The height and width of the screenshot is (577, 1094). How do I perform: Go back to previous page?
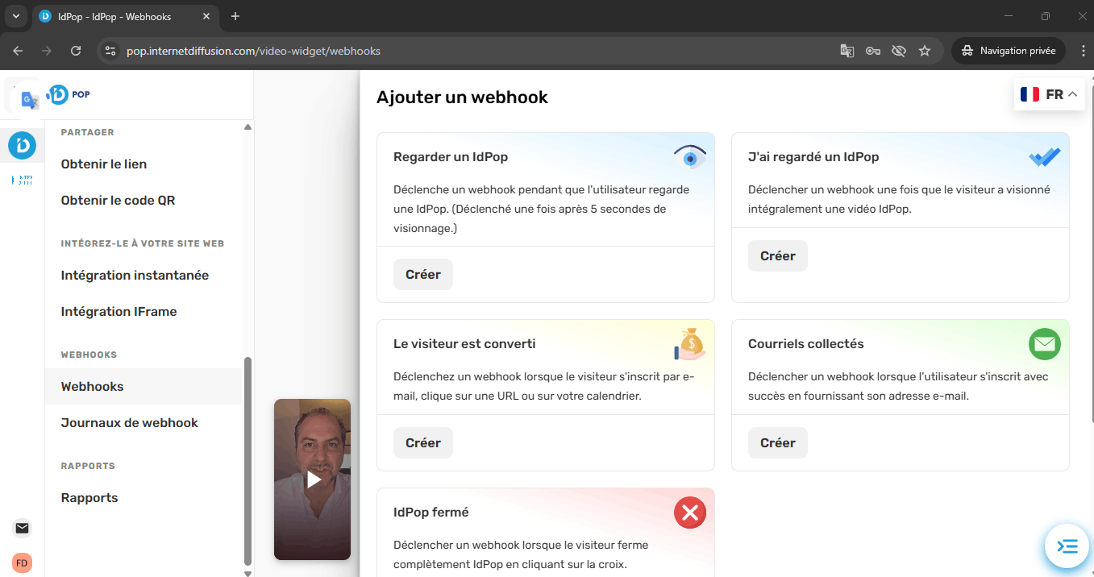click(x=18, y=51)
